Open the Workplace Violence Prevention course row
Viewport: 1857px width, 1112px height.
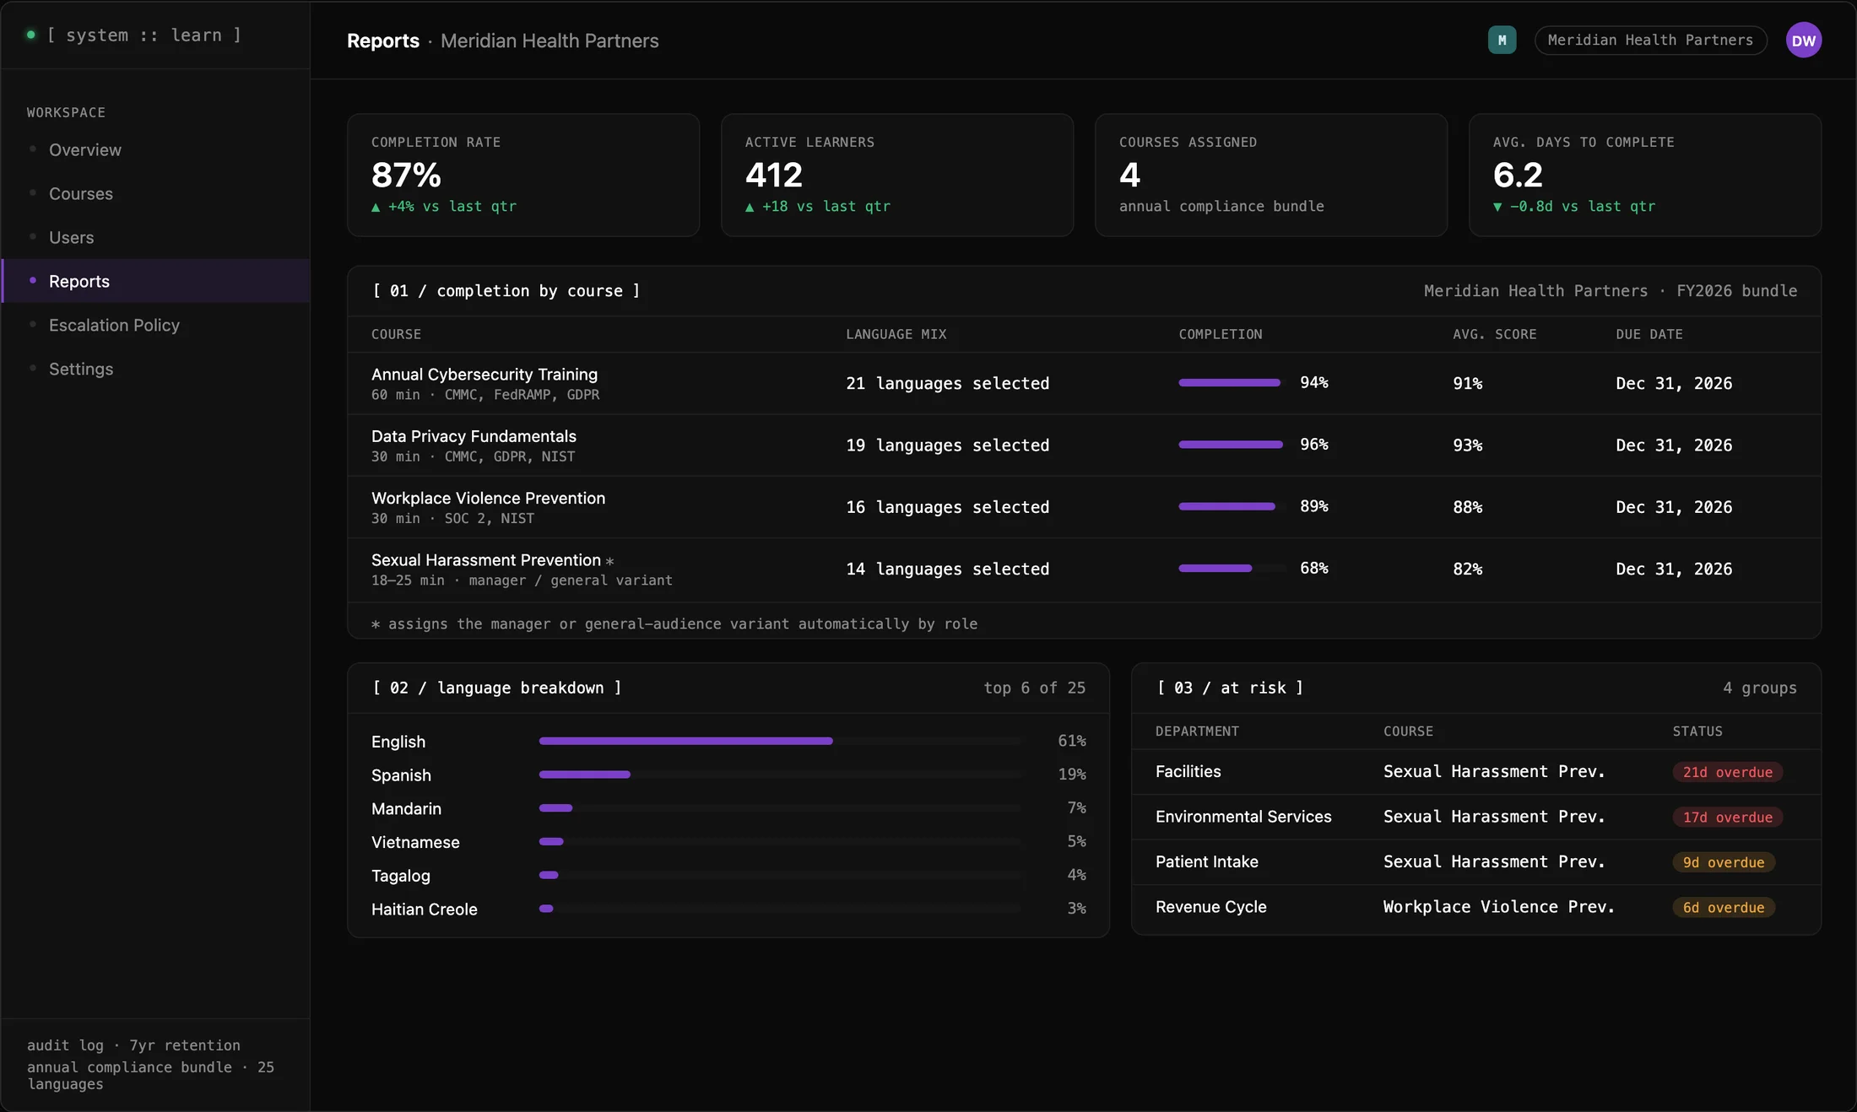click(1084, 507)
